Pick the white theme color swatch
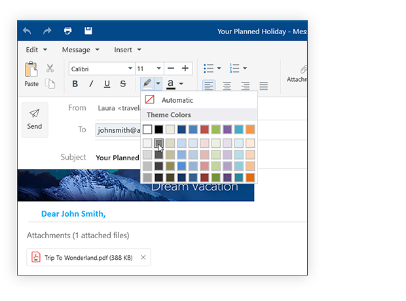Screen dimensions: 406x301 (x=147, y=130)
